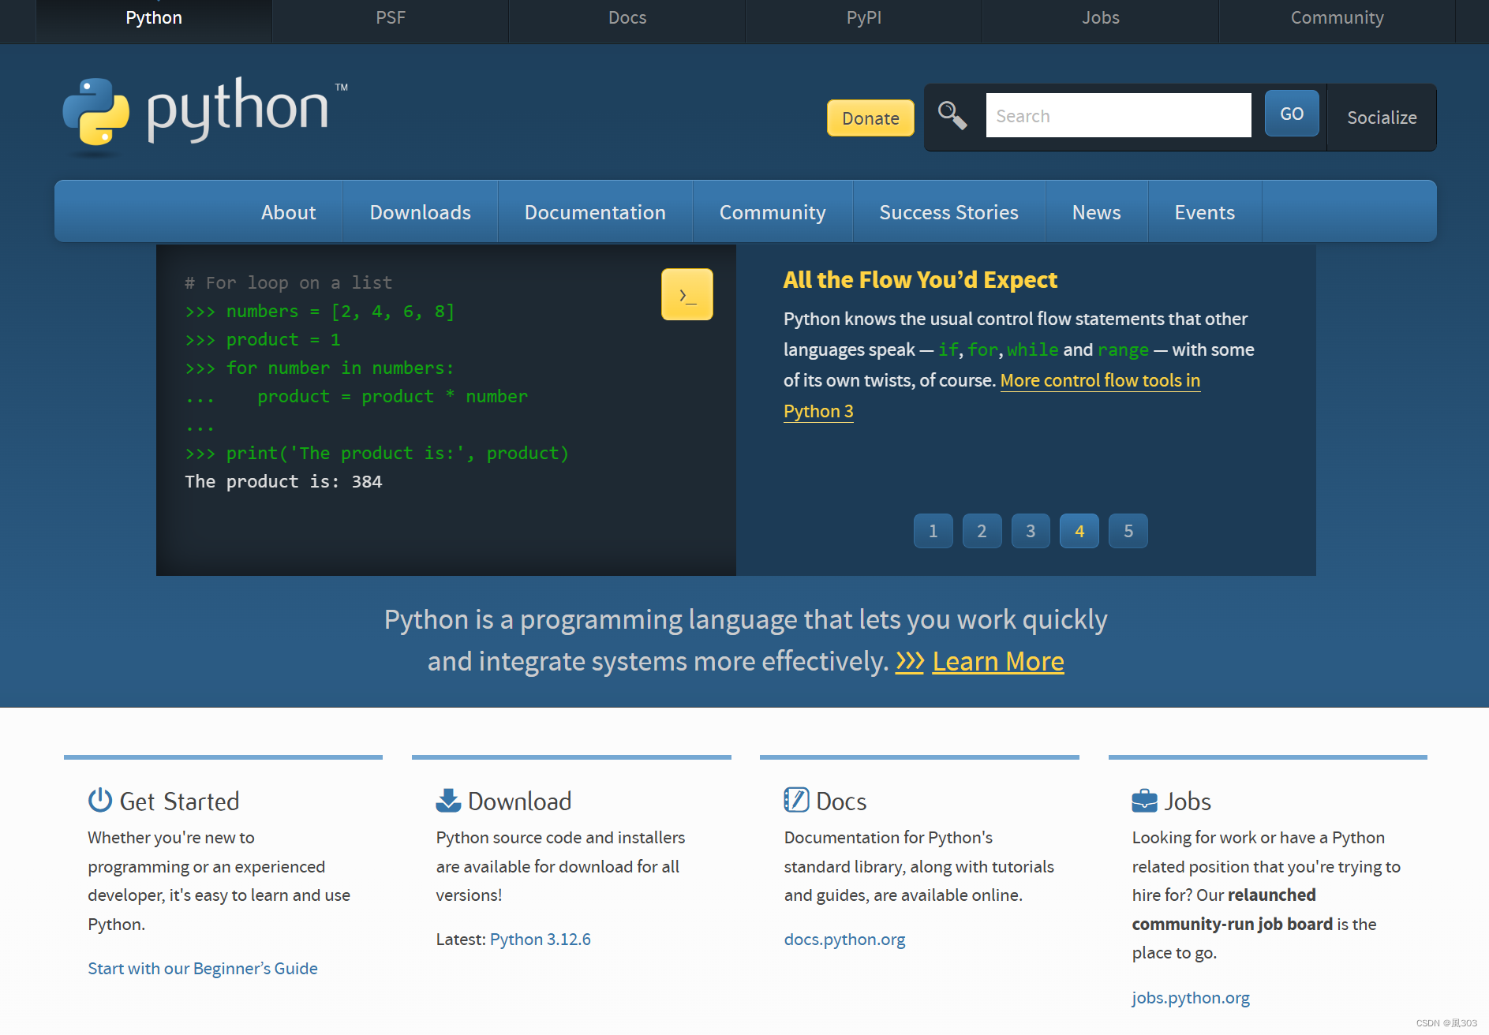This screenshot has height=1035, width=1489.
Task: Click 'All the Flow You'd Expect' heading
Action: (920, 279)
